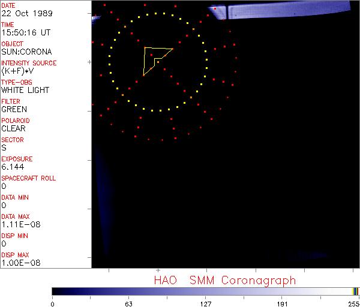Click the small red marker inside the yellow triangle
Screen dimensions: 360x307
(x=152, y=55)
